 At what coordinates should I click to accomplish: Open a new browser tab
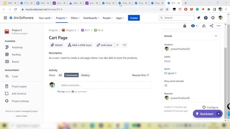(185, 3)
